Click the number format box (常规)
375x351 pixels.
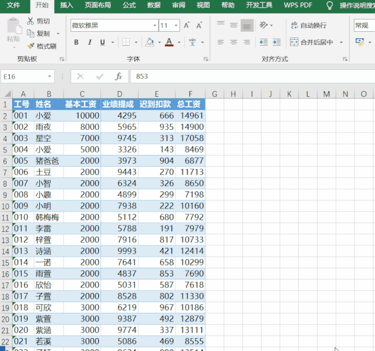click(x=364, y=25)
